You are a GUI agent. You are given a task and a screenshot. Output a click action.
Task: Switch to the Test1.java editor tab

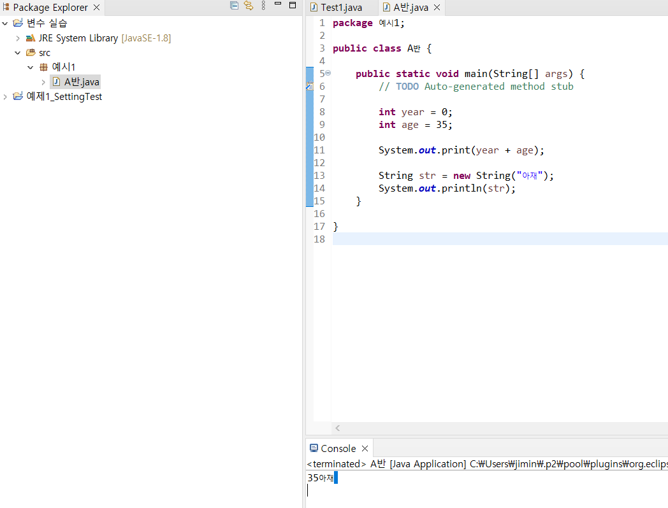tap(341, 8)
